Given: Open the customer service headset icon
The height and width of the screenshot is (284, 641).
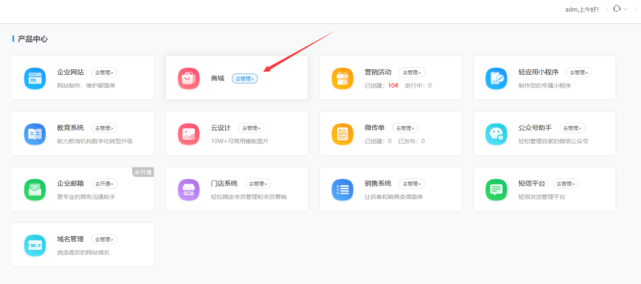Looking at the screenshot, I should tap(617, 9).
